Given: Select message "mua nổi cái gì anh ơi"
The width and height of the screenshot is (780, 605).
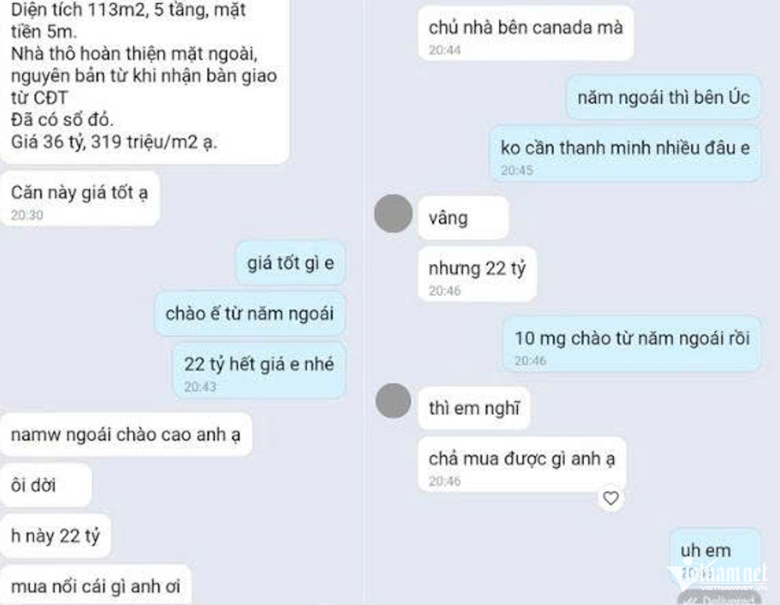Looking at the screenshot, I should 96,585.
